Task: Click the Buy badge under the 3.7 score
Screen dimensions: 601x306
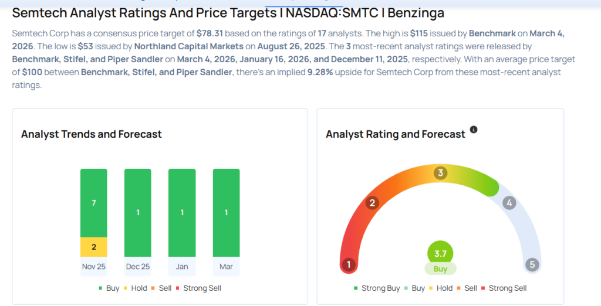Action: tap(440, 269)
